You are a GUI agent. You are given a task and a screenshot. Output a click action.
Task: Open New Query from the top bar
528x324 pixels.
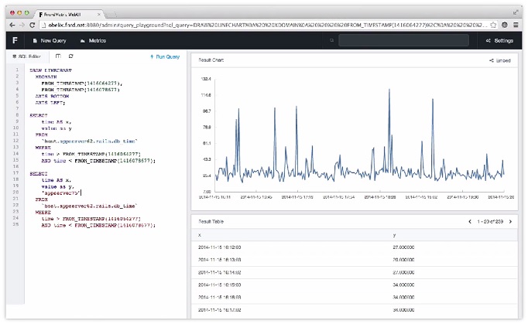coord(54,40)
